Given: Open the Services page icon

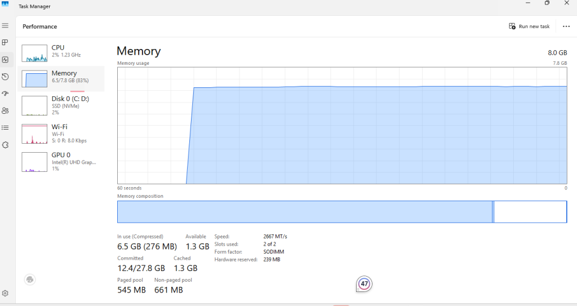Looking at the screenshot, I should click(x=5, y=145).
